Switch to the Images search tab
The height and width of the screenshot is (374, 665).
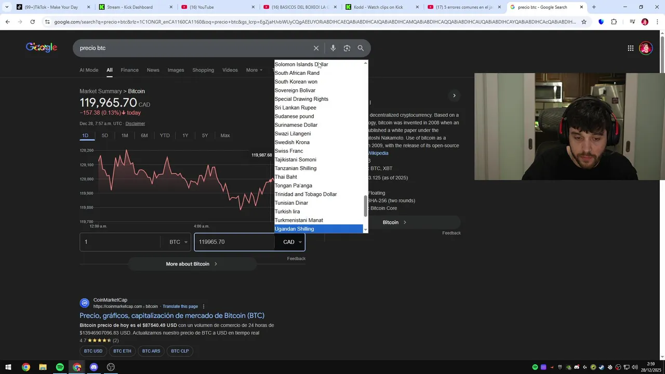(x=176, y=70)
